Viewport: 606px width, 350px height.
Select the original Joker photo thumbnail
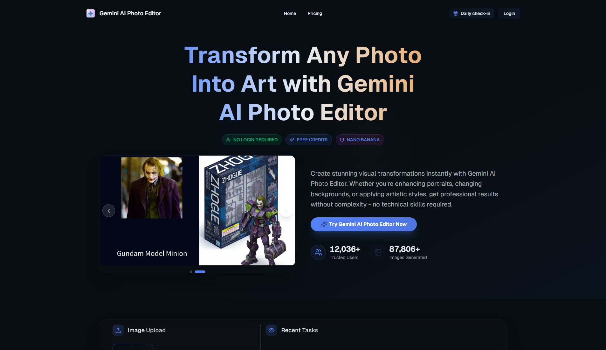[152, 188]
